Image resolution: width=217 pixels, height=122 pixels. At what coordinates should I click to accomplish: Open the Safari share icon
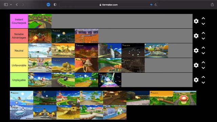coord(212,4)
